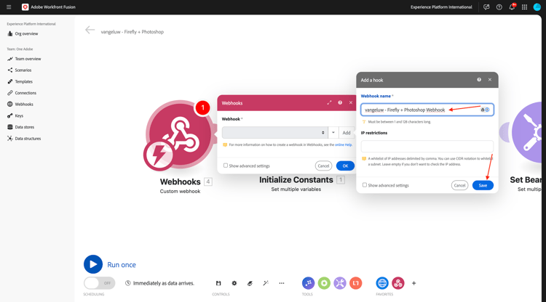Open the notifications bell
This screenshot has width=546, height=302.
[x=512, y=7]
